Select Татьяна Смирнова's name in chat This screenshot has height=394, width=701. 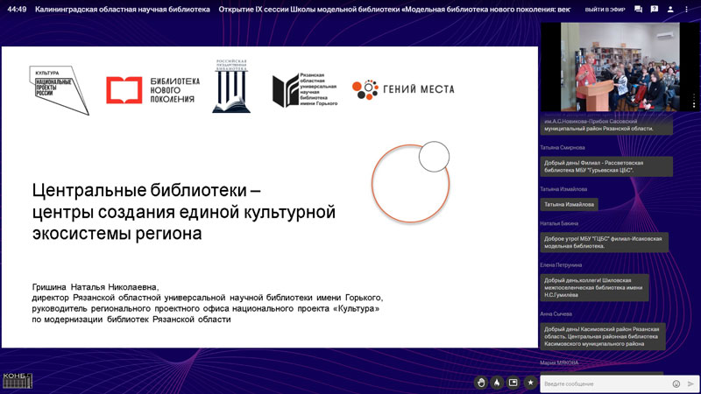[x=563, y=147]
